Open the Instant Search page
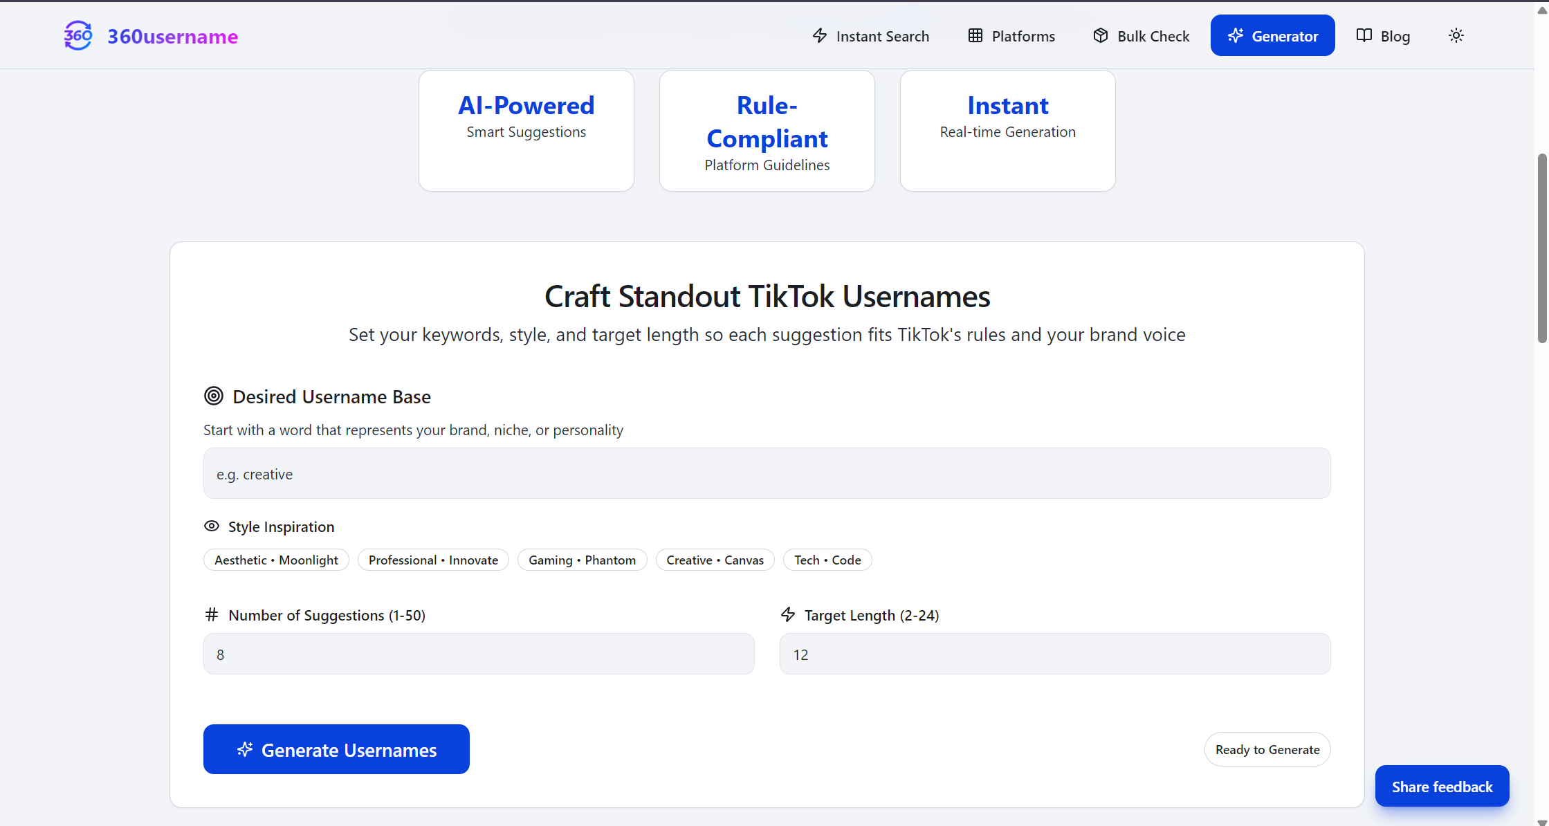This screenshot has width=1549, height=826. (x=882, y=36)
